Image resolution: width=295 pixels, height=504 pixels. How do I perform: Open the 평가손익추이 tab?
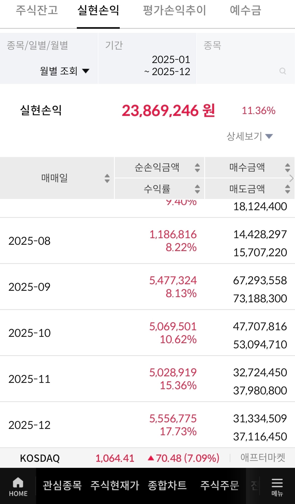174,11
